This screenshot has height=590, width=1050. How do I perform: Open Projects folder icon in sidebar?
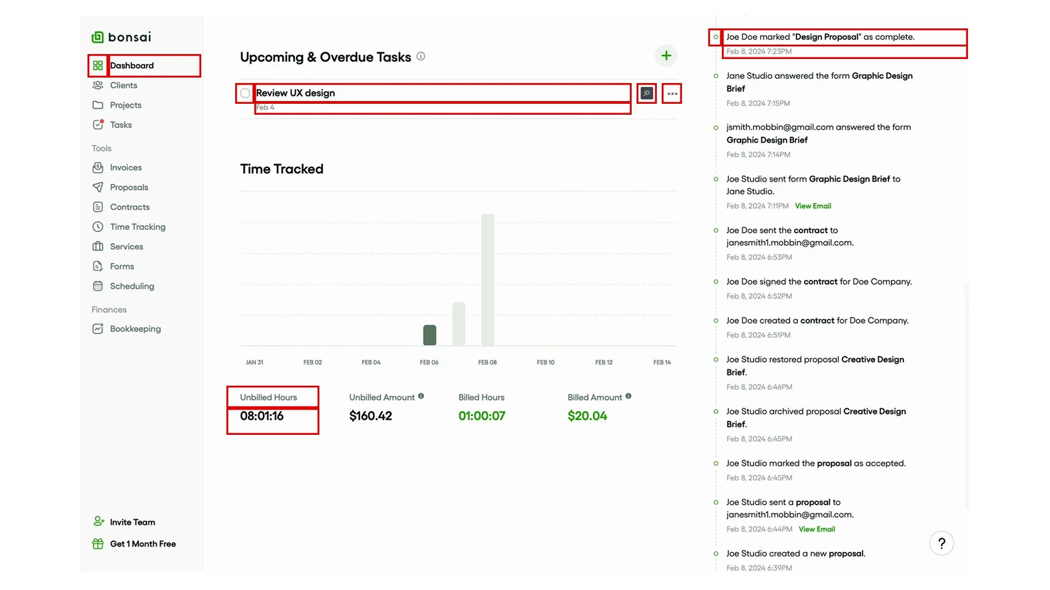pyautogui.click(x=98, y=105)
